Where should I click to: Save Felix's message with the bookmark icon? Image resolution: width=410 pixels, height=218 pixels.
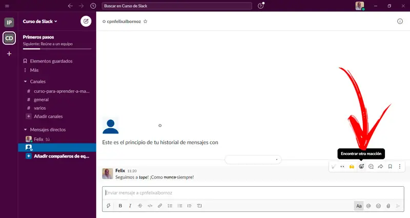(390, 166)
